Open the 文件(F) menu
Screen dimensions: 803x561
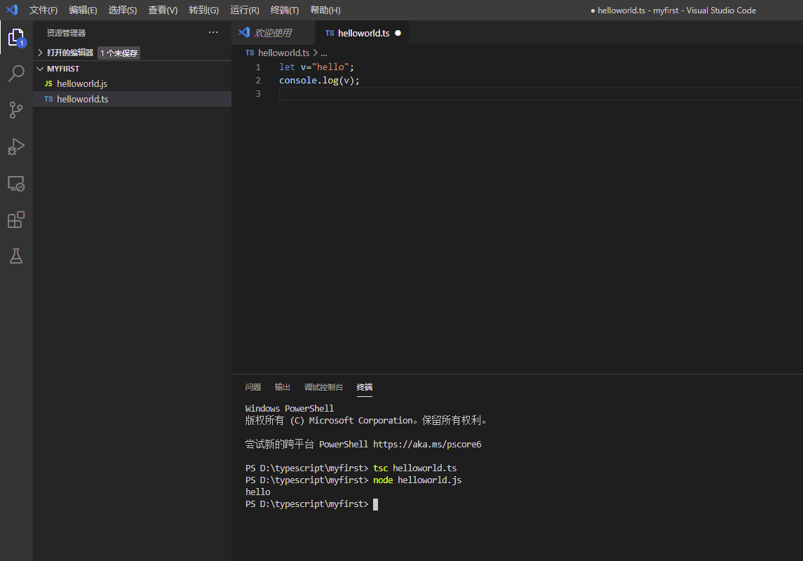click(x=43, y=11)
